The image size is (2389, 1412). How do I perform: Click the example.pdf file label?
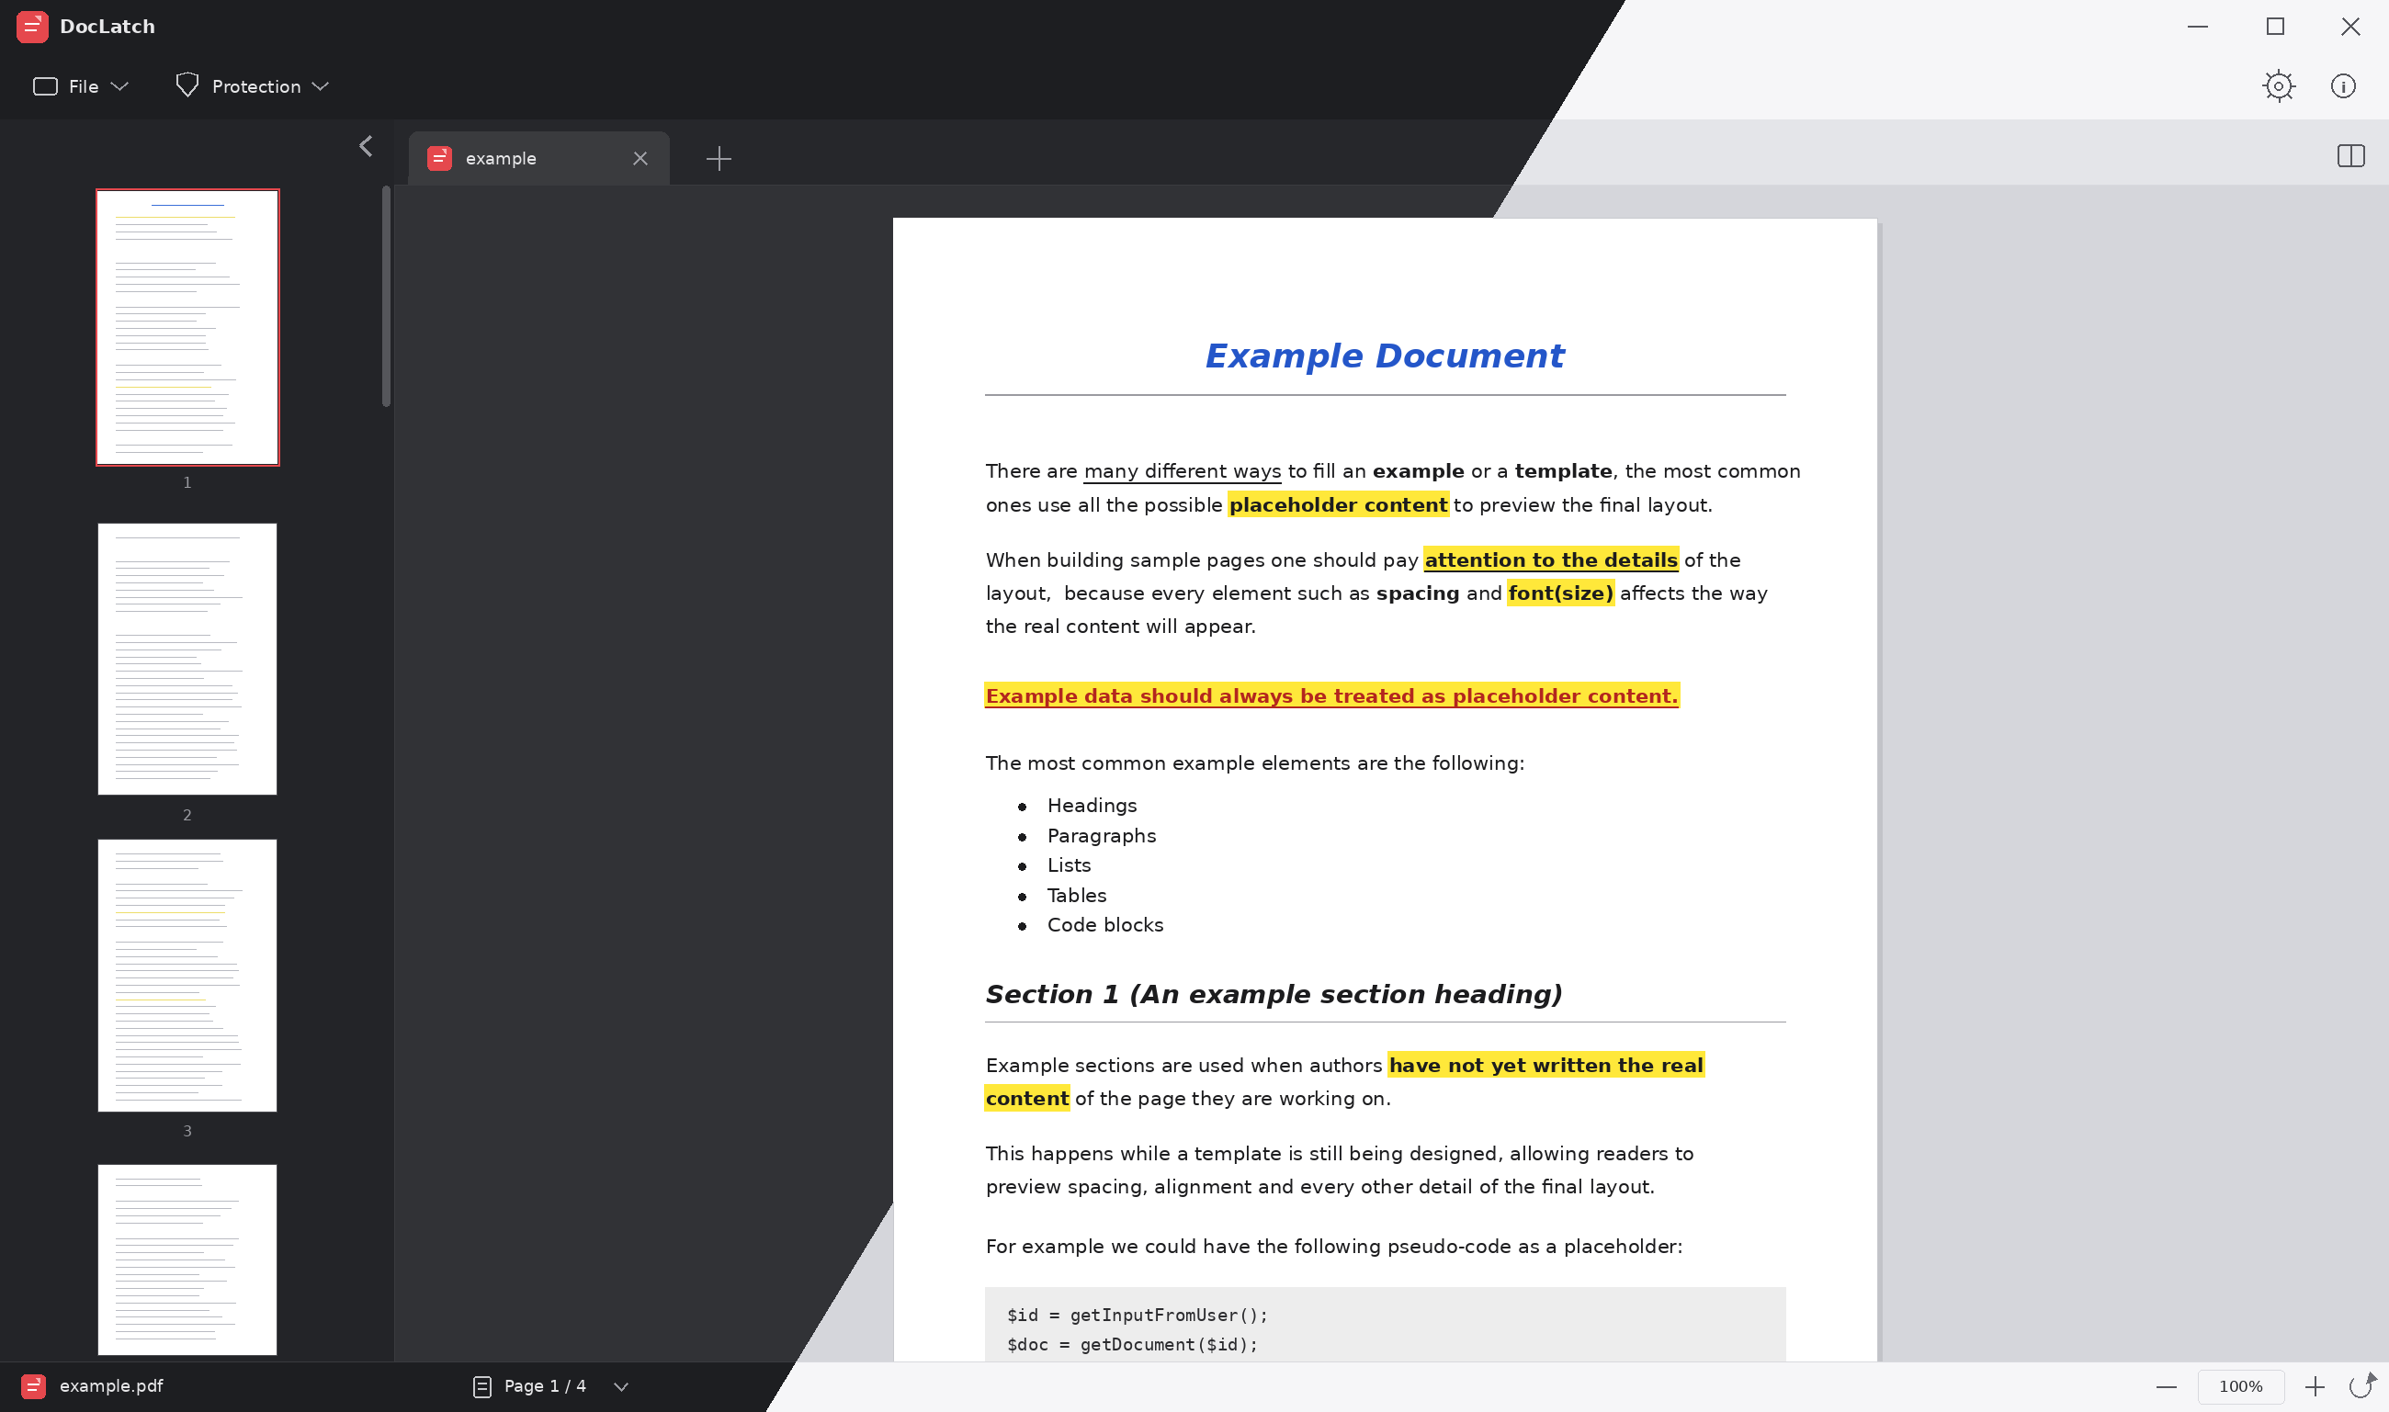[x=111, y=1385]
